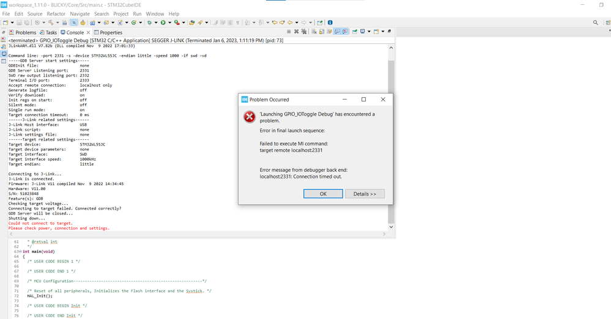Switch to the Problems tab
The height and width of the screenshot is (319, 611).
pos(23,32)
